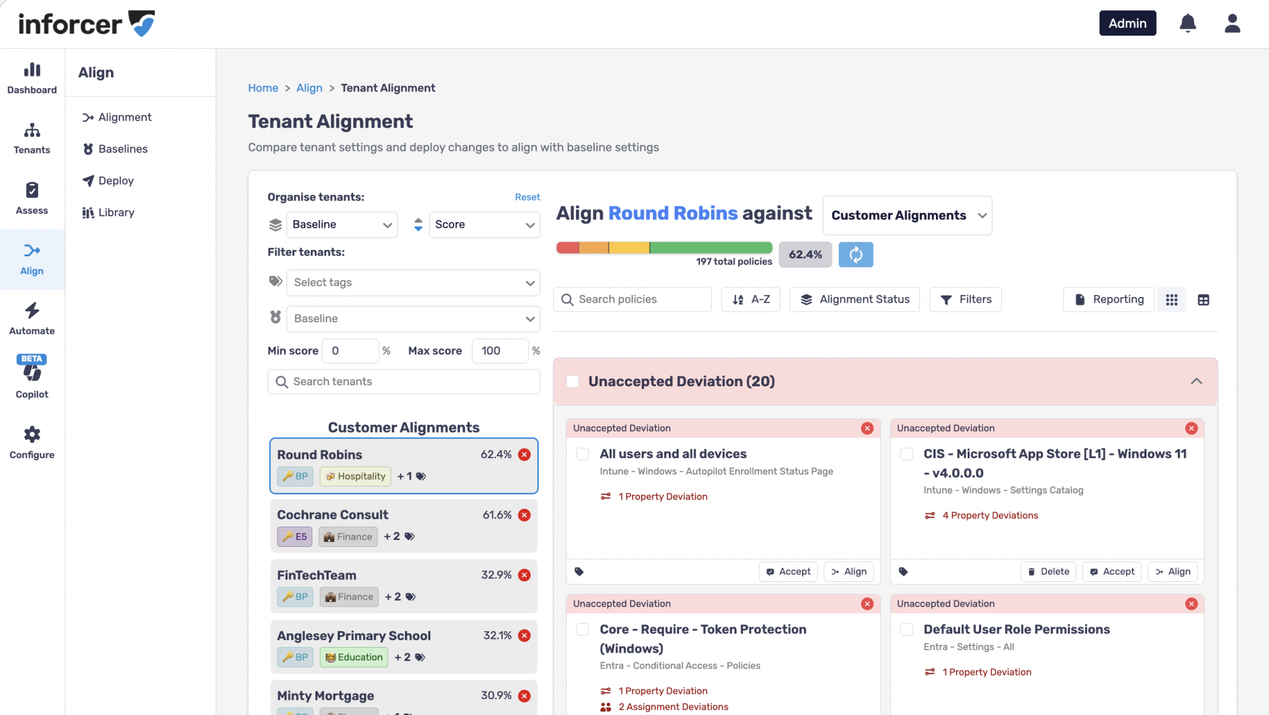Image resolution: width=1269 pixels, height=715 pixels.
Task: Click tag icon on CIS App Store card
Action: click(x=903, y=572)
